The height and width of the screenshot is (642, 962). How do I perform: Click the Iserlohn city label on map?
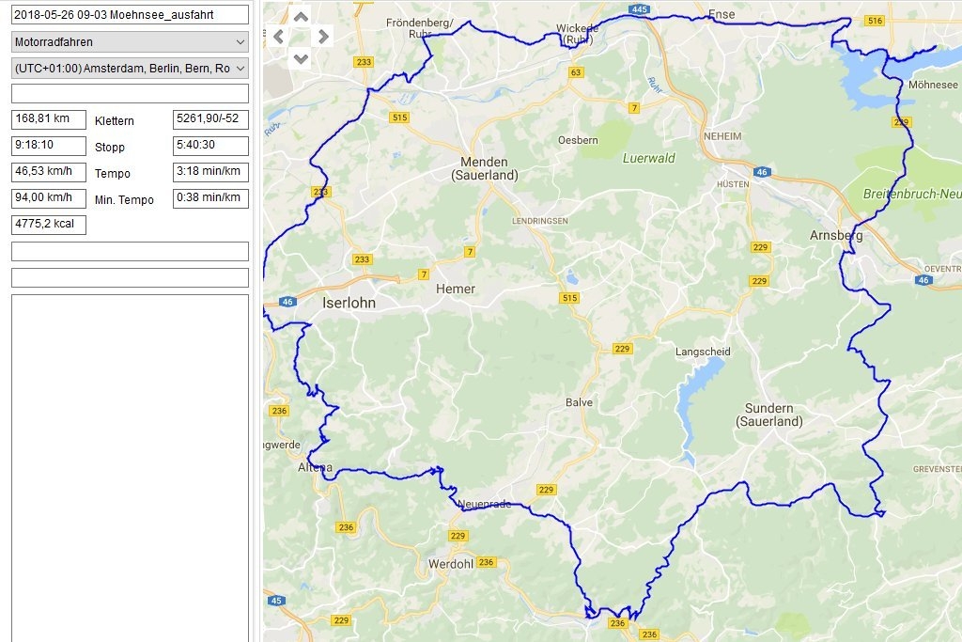tap(349, 303)
